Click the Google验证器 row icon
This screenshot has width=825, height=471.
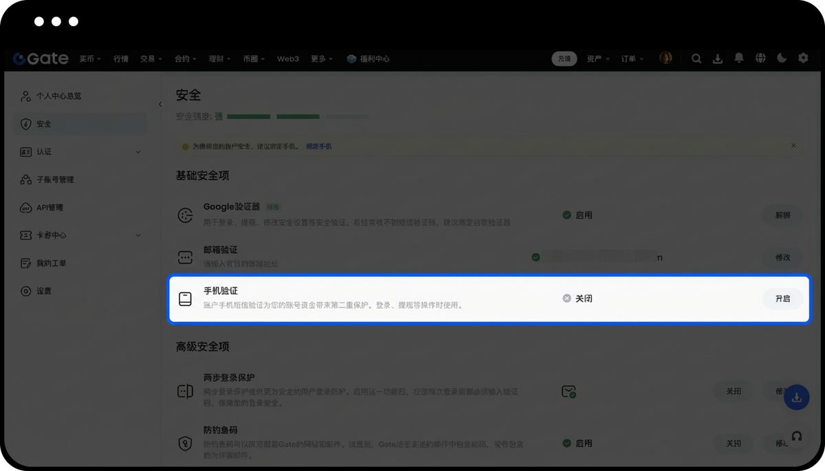click(x=185, y=215)
